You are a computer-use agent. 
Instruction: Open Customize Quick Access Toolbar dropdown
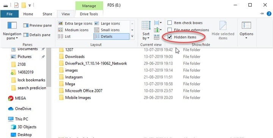coord(30,6)
